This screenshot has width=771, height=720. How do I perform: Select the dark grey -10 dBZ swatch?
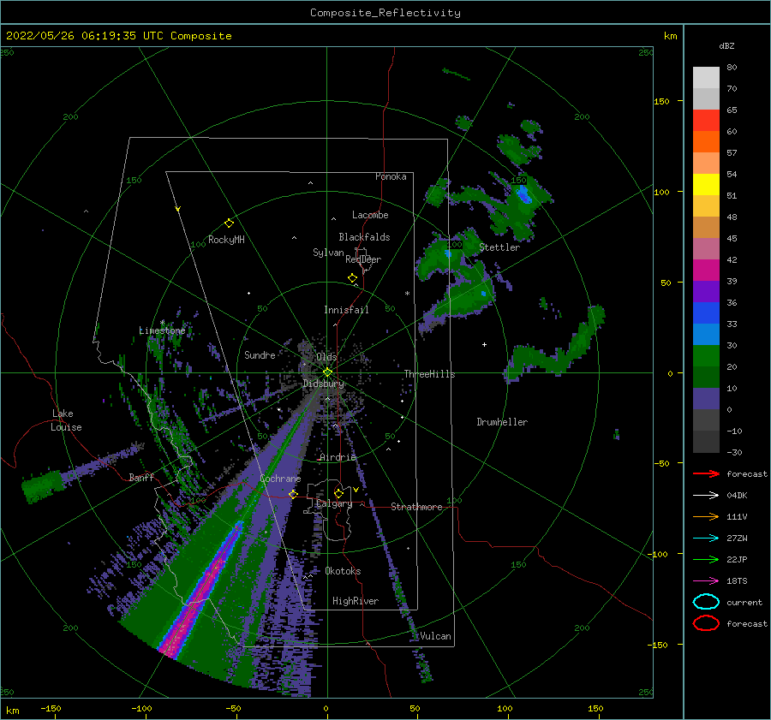click(706, 441)
